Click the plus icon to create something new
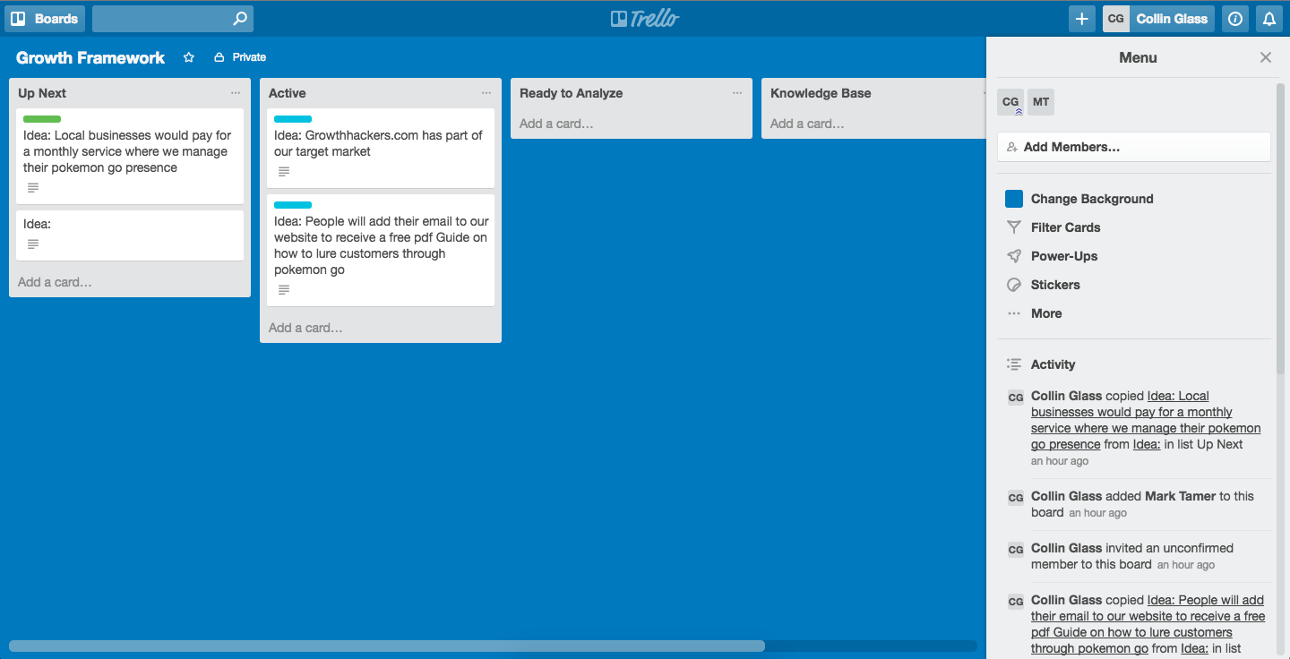 point(1081,18)
